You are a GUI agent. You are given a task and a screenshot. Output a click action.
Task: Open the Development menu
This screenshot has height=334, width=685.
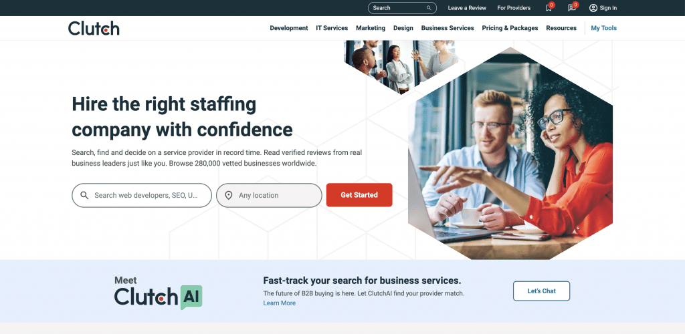(x=289, y=28)
